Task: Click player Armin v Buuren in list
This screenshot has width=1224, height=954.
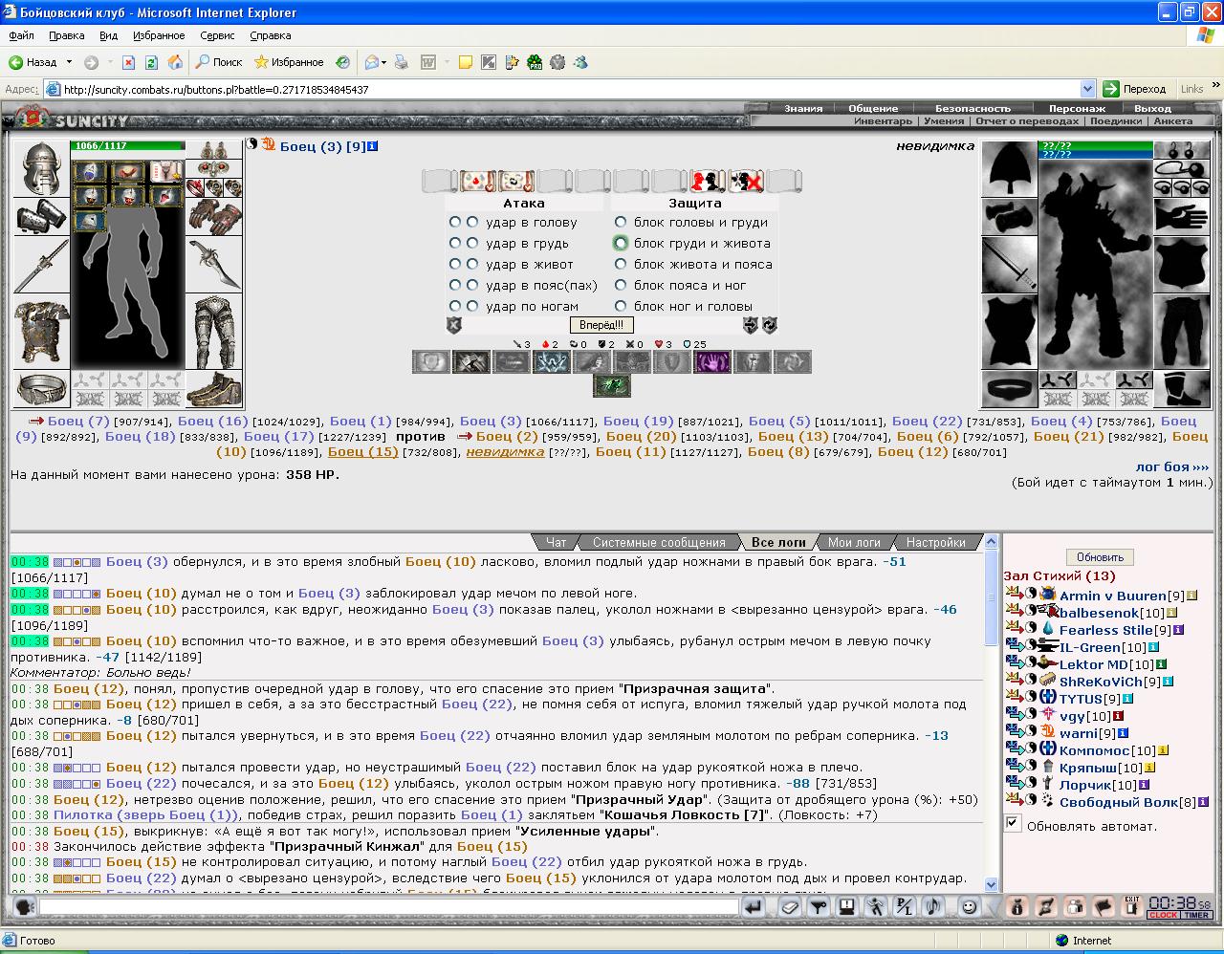Action: pos(1113,596)
